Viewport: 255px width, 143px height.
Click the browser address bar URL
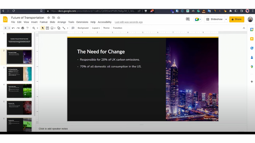point(93,11)
